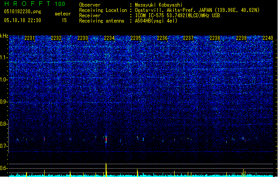Click the date stamp 05.10.18 22:30
The height and width of the screenshot is (177, 278).
click(23, 20)
